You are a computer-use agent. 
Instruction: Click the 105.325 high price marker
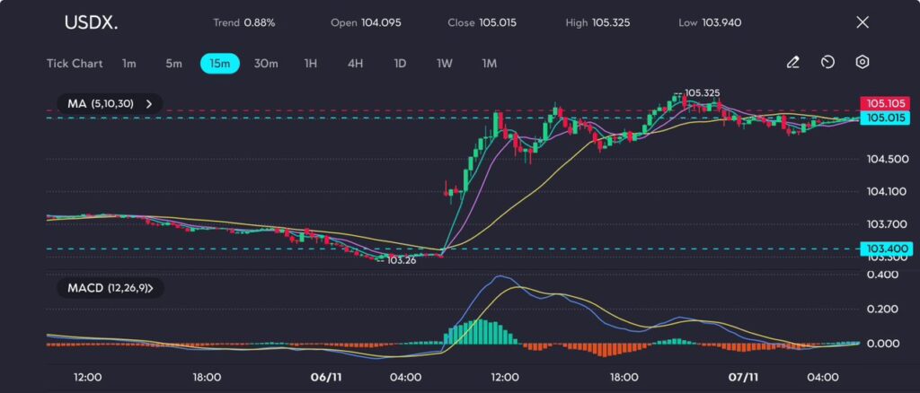pos(702,92)
